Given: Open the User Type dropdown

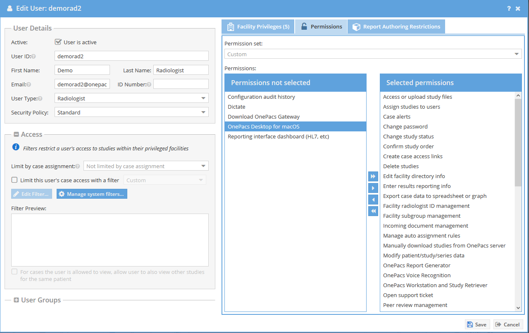Looking at the screenshot, I should [x=131, y=98].
